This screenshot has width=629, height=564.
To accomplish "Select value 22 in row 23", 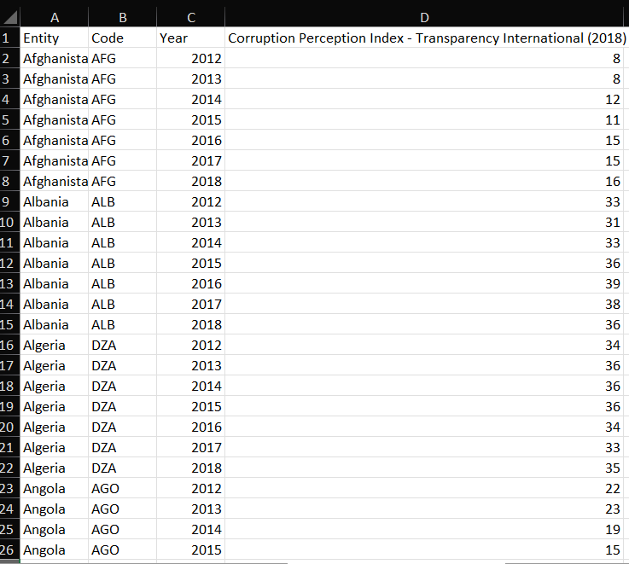I will coord(424,488).
